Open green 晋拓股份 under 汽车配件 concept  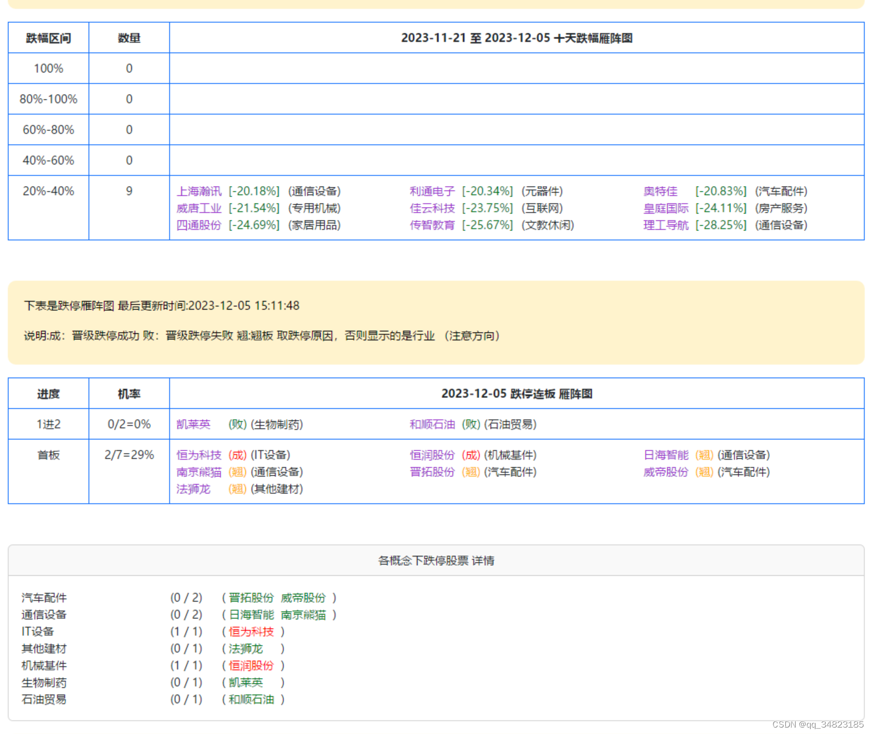click(x=251, y=598)
